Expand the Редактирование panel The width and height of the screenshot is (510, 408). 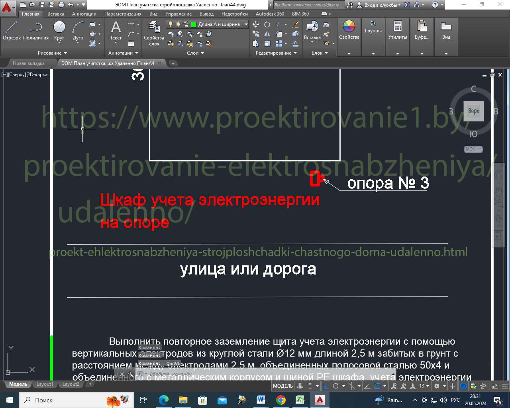tap(276, 53)
